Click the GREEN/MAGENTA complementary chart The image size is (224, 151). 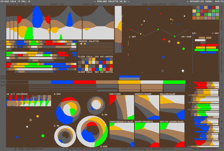(147, 135)
